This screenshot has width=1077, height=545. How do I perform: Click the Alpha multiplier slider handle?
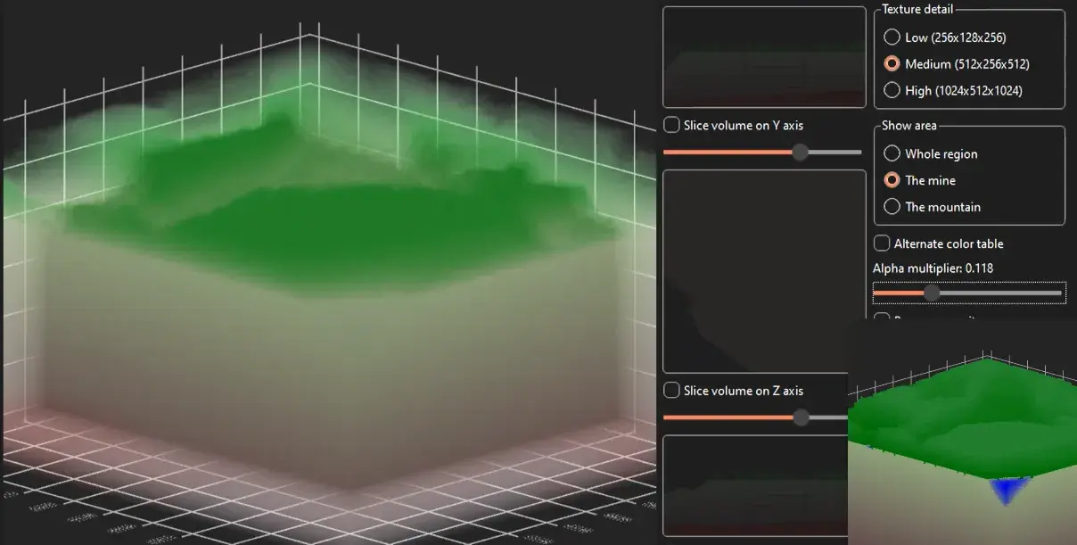pos(932,293)
